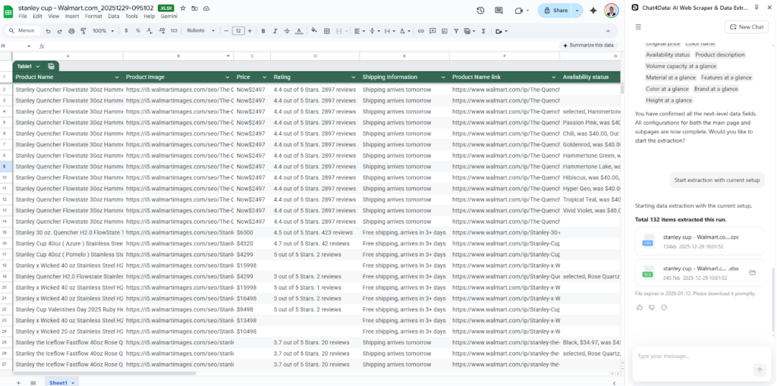Open the Format menu
The width and height of the screenshot is (777, 386).
coord(93,16)
